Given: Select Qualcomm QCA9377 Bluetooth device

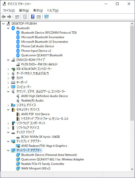Looking at the screenshot, I should 42,55.
